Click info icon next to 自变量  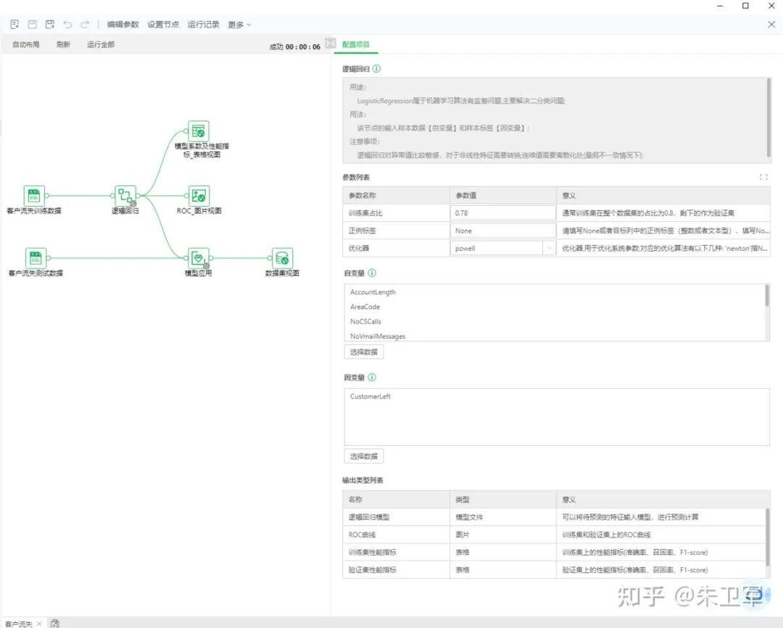coord(372,273)
